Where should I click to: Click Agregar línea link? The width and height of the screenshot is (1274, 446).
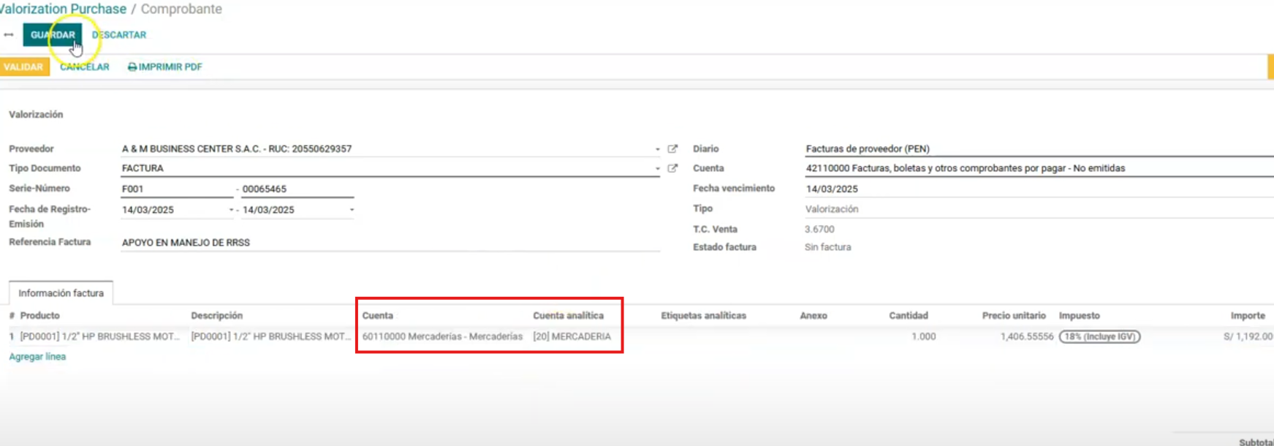click(x=37, y=357)
